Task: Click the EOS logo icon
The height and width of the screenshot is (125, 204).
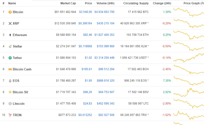Action: (10, 81)
